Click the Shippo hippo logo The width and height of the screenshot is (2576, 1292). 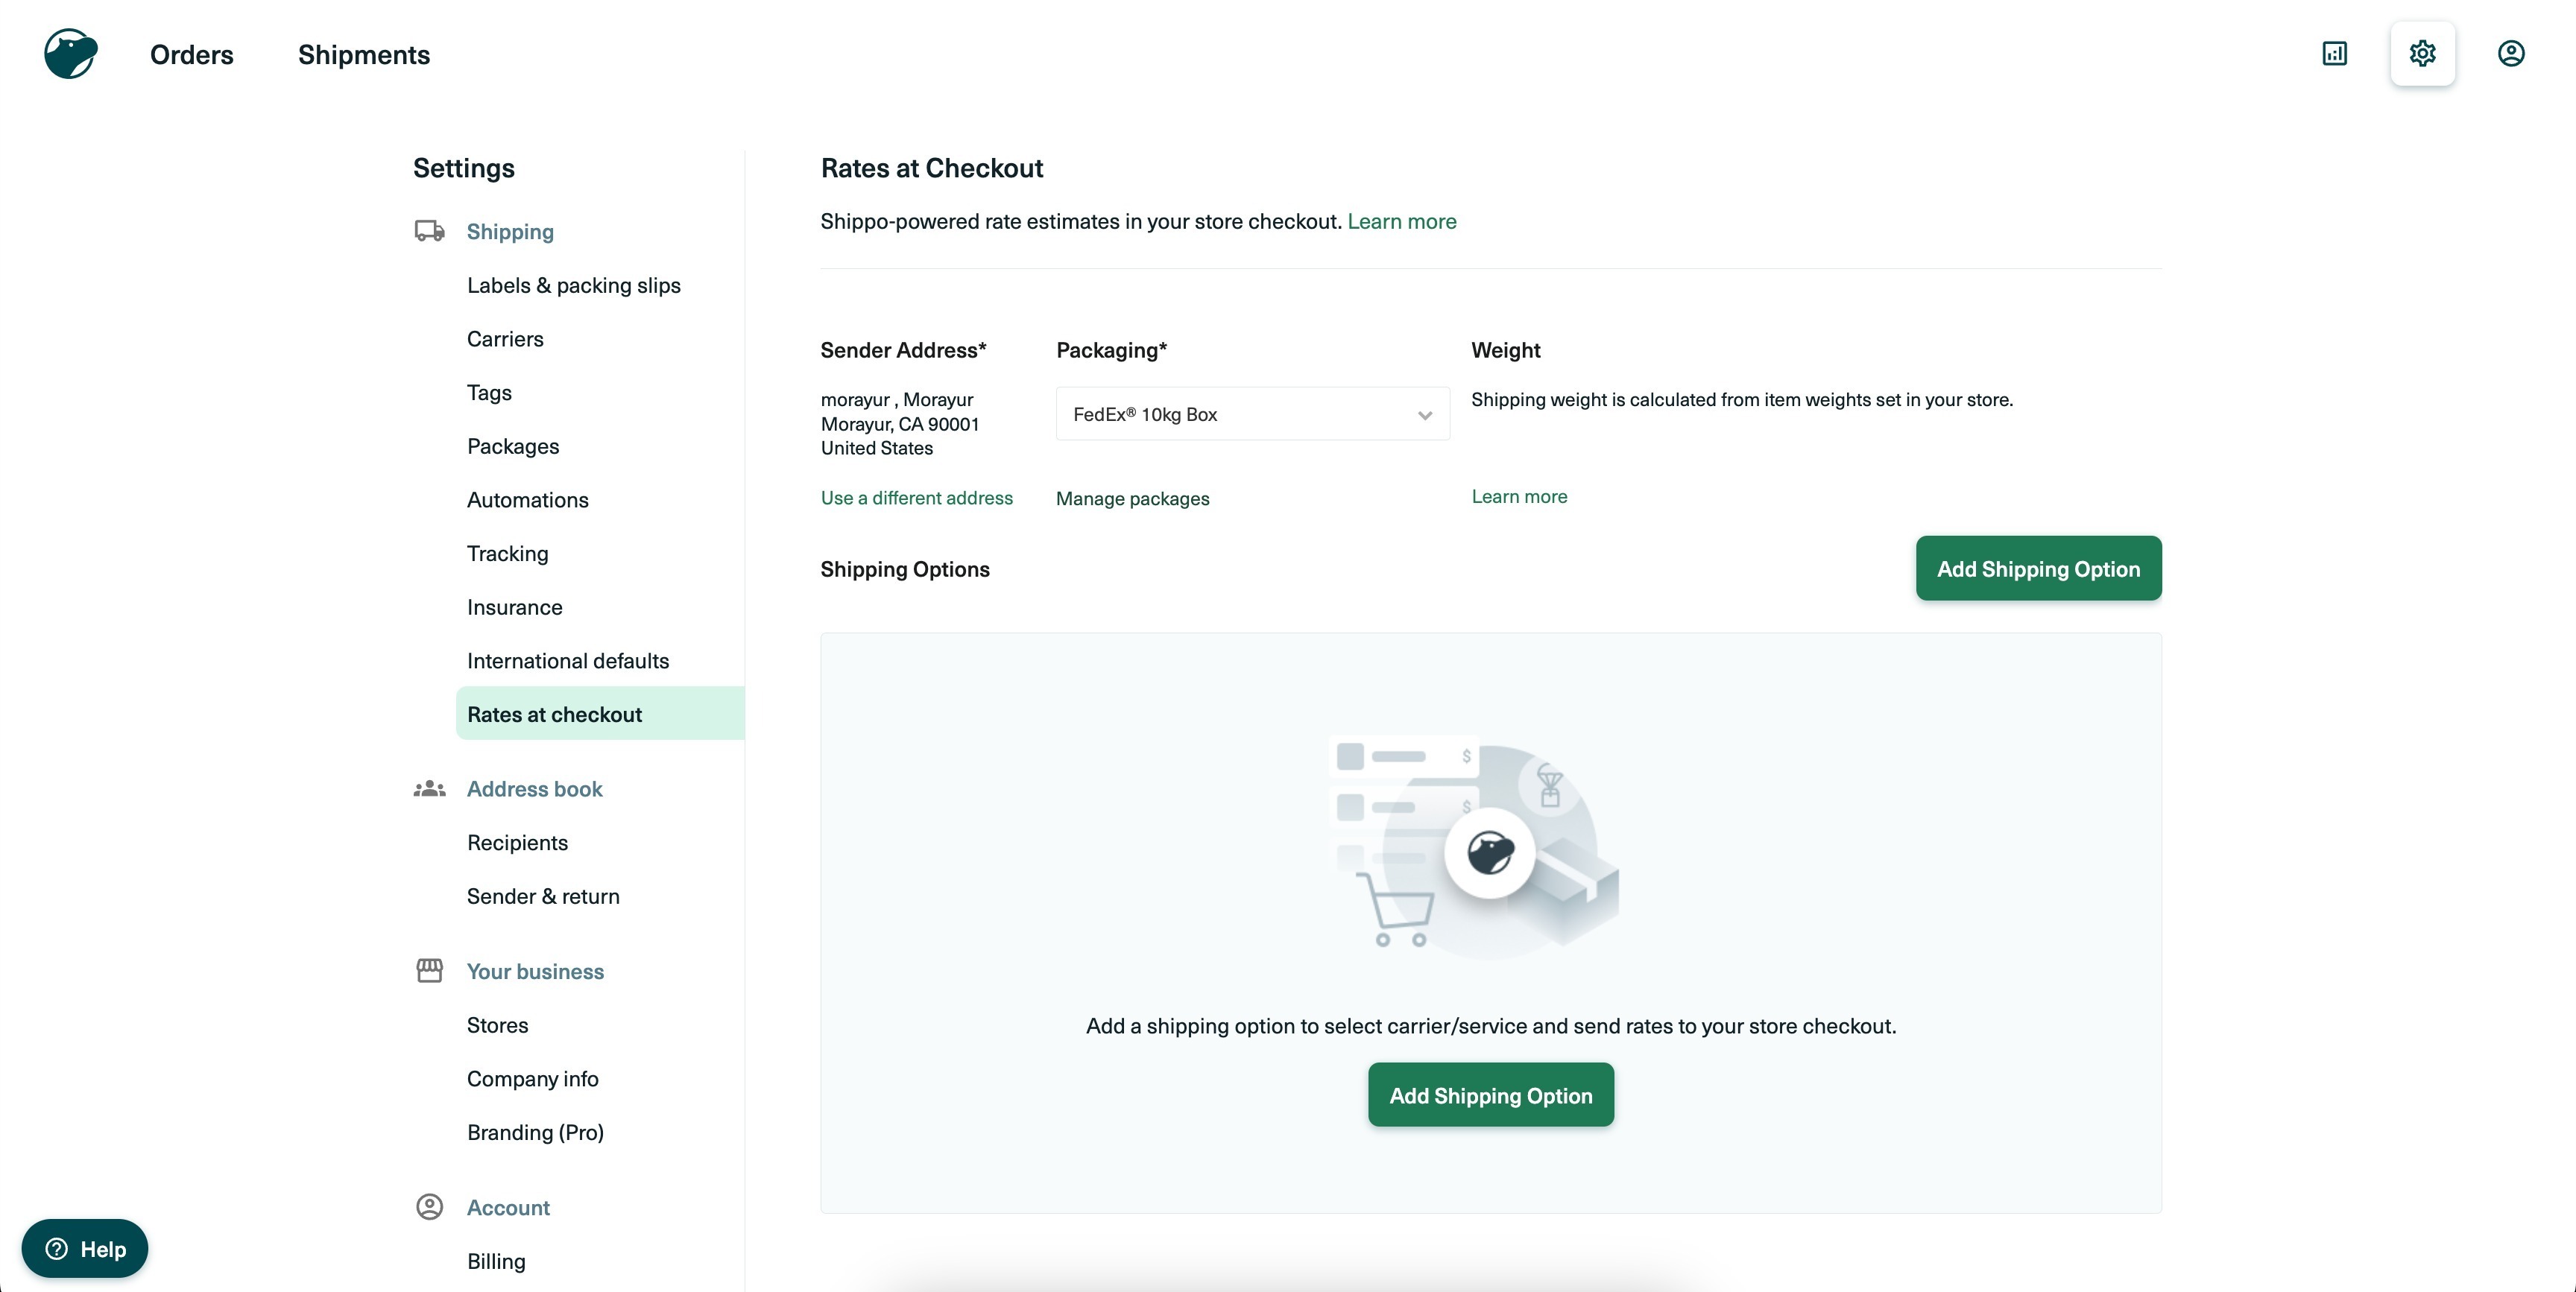[70, 54]
